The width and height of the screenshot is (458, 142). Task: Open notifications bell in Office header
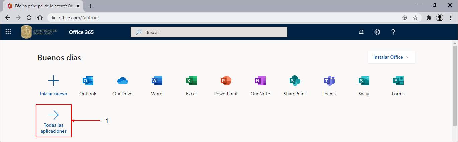[361, 32]
